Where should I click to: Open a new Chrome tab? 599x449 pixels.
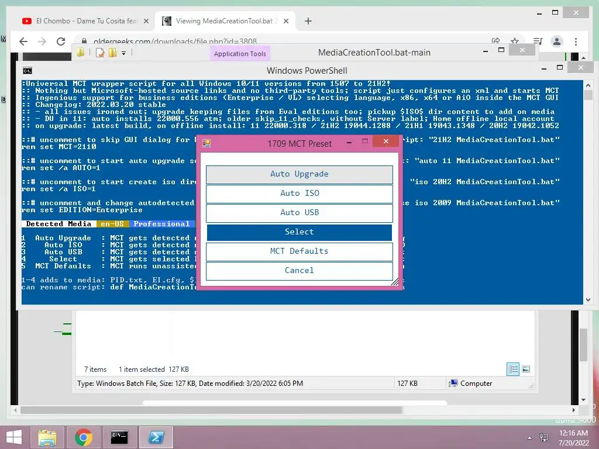[x=308, y=22]
